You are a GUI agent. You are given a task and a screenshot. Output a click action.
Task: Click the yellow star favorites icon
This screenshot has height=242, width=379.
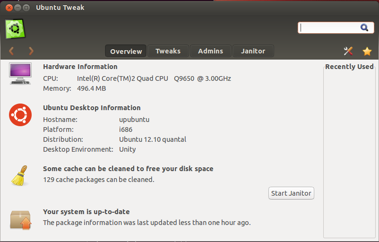point(367,51)
